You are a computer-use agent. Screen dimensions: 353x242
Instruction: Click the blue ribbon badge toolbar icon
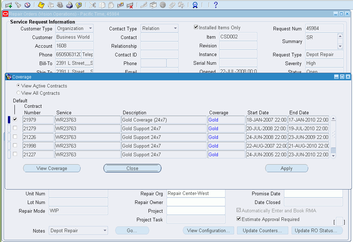coord(195,5)
